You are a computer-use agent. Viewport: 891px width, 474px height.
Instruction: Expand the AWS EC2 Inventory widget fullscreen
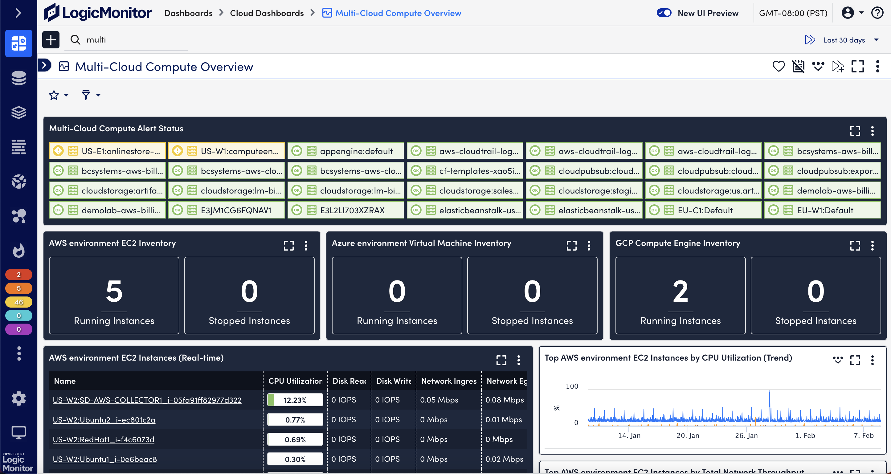coord(288,245)
